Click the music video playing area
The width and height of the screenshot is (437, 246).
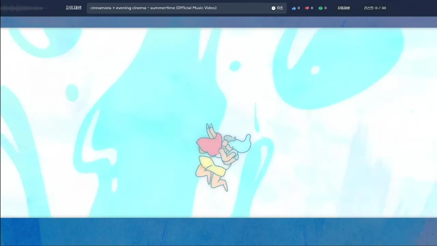(218, 123)
